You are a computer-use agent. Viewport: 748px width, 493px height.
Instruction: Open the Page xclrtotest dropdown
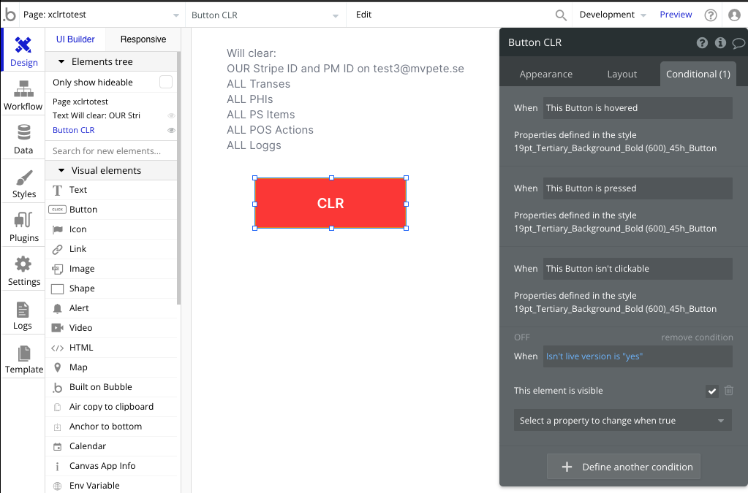point(101,15)
